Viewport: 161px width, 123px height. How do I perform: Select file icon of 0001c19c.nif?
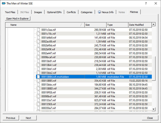pyautogui.click(x=38, y=34)
